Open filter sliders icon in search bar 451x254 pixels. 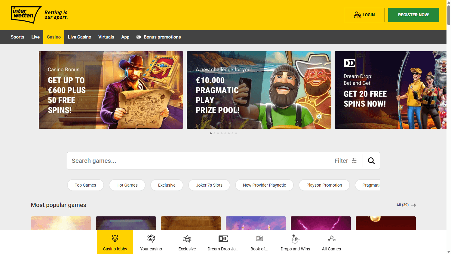point(354,161)
